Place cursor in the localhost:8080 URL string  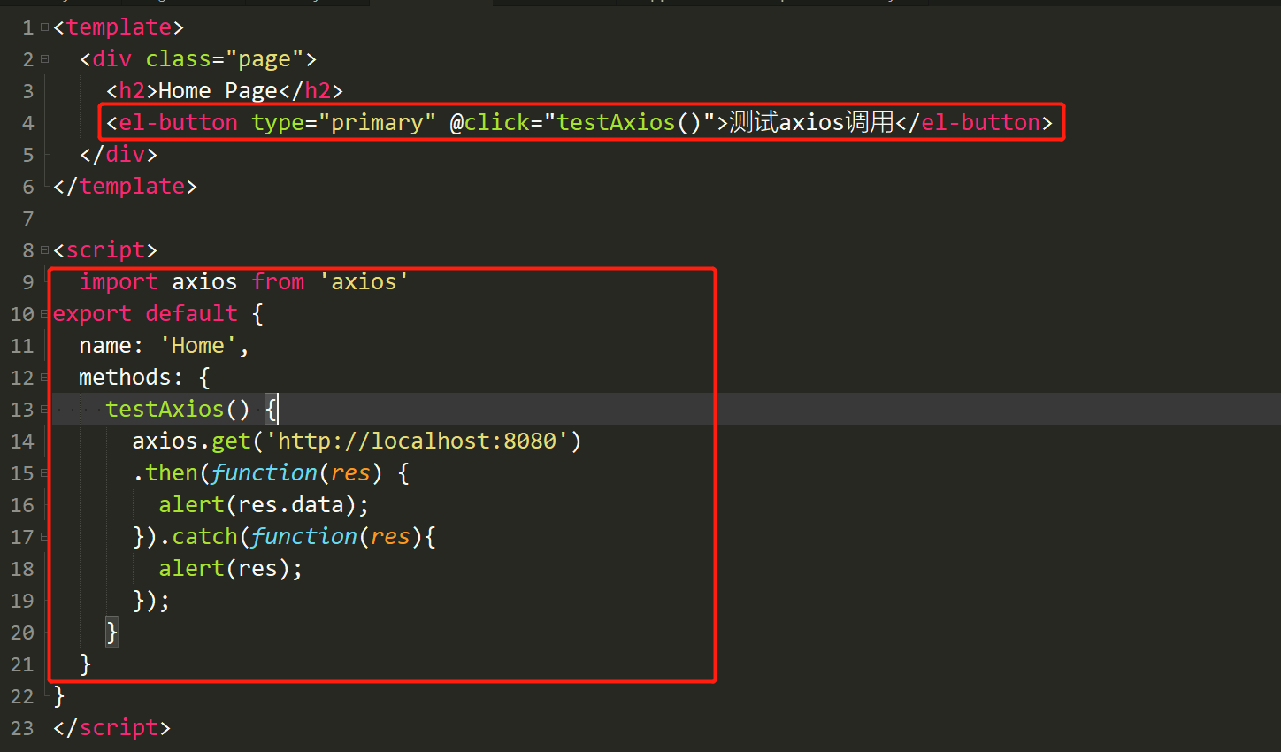pos(416,441)
